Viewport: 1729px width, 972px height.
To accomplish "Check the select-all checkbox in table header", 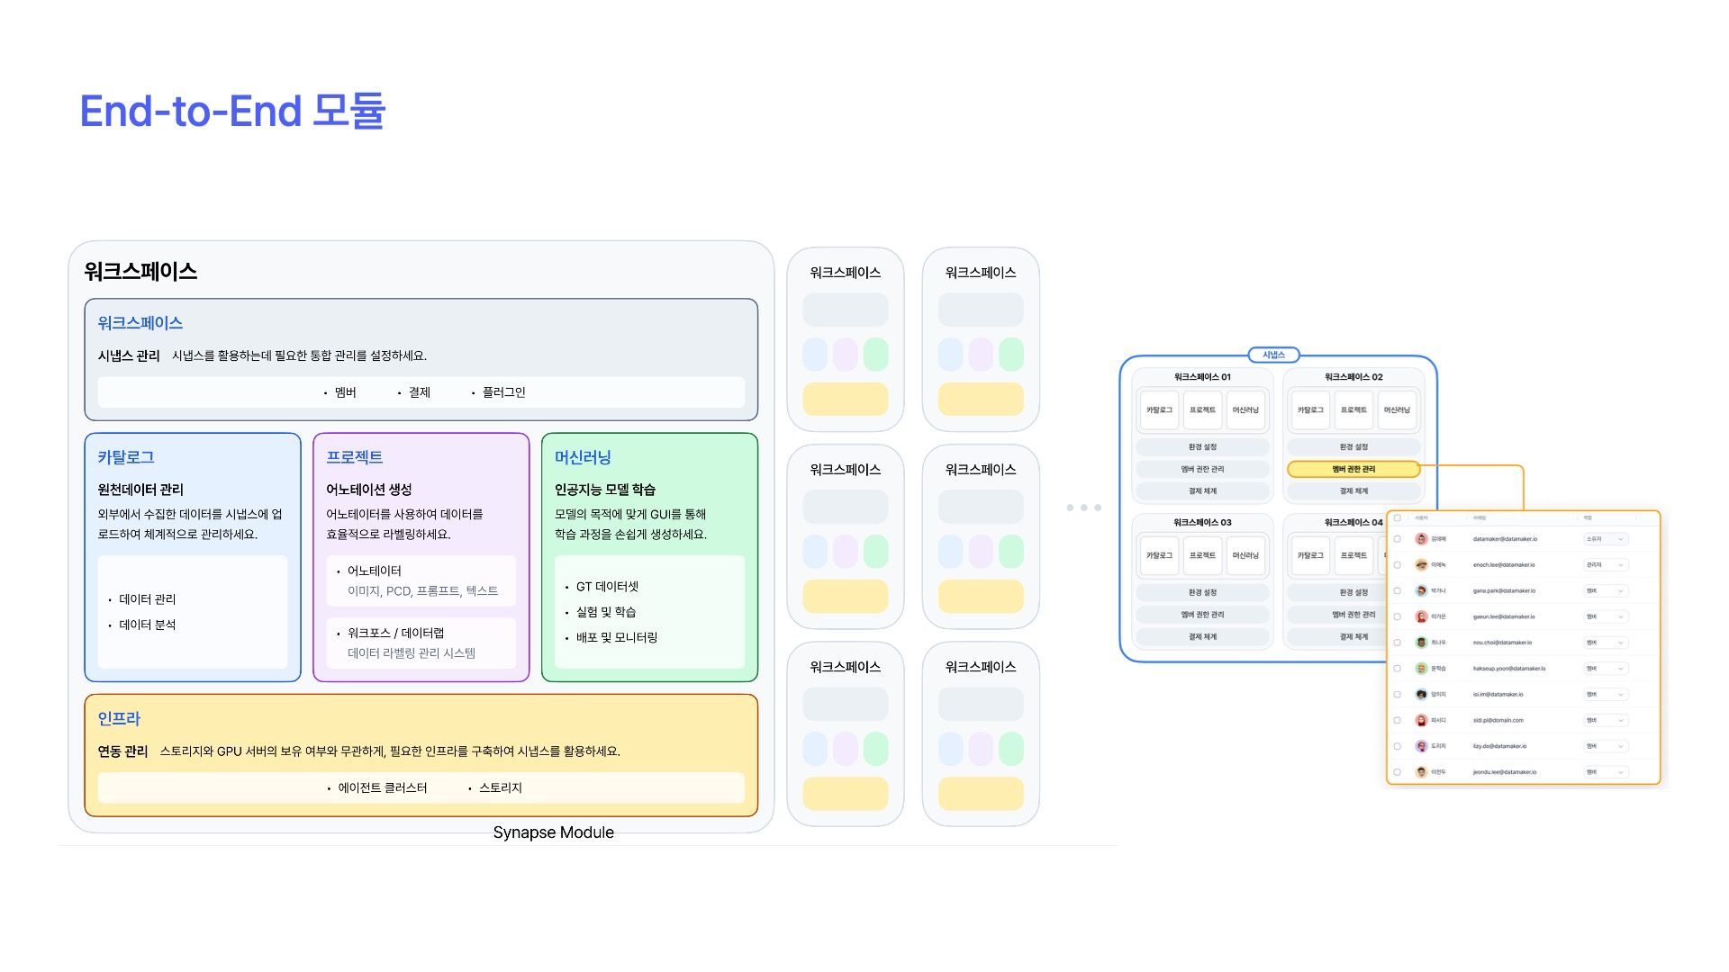I will 1398,518.
